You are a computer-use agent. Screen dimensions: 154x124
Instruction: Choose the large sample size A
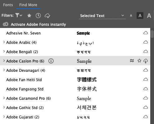tap(149, 16)
